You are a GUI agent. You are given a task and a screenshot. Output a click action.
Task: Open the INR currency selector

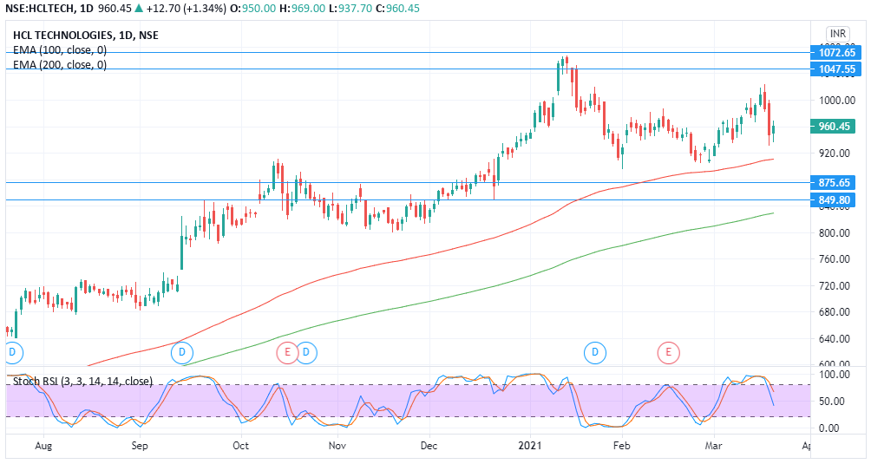point(838,34)
